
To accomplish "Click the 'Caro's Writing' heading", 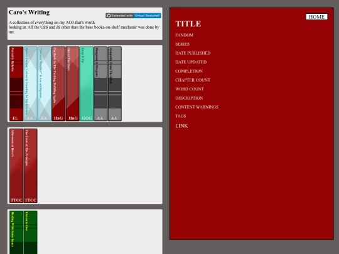I will tap(29, 13).
